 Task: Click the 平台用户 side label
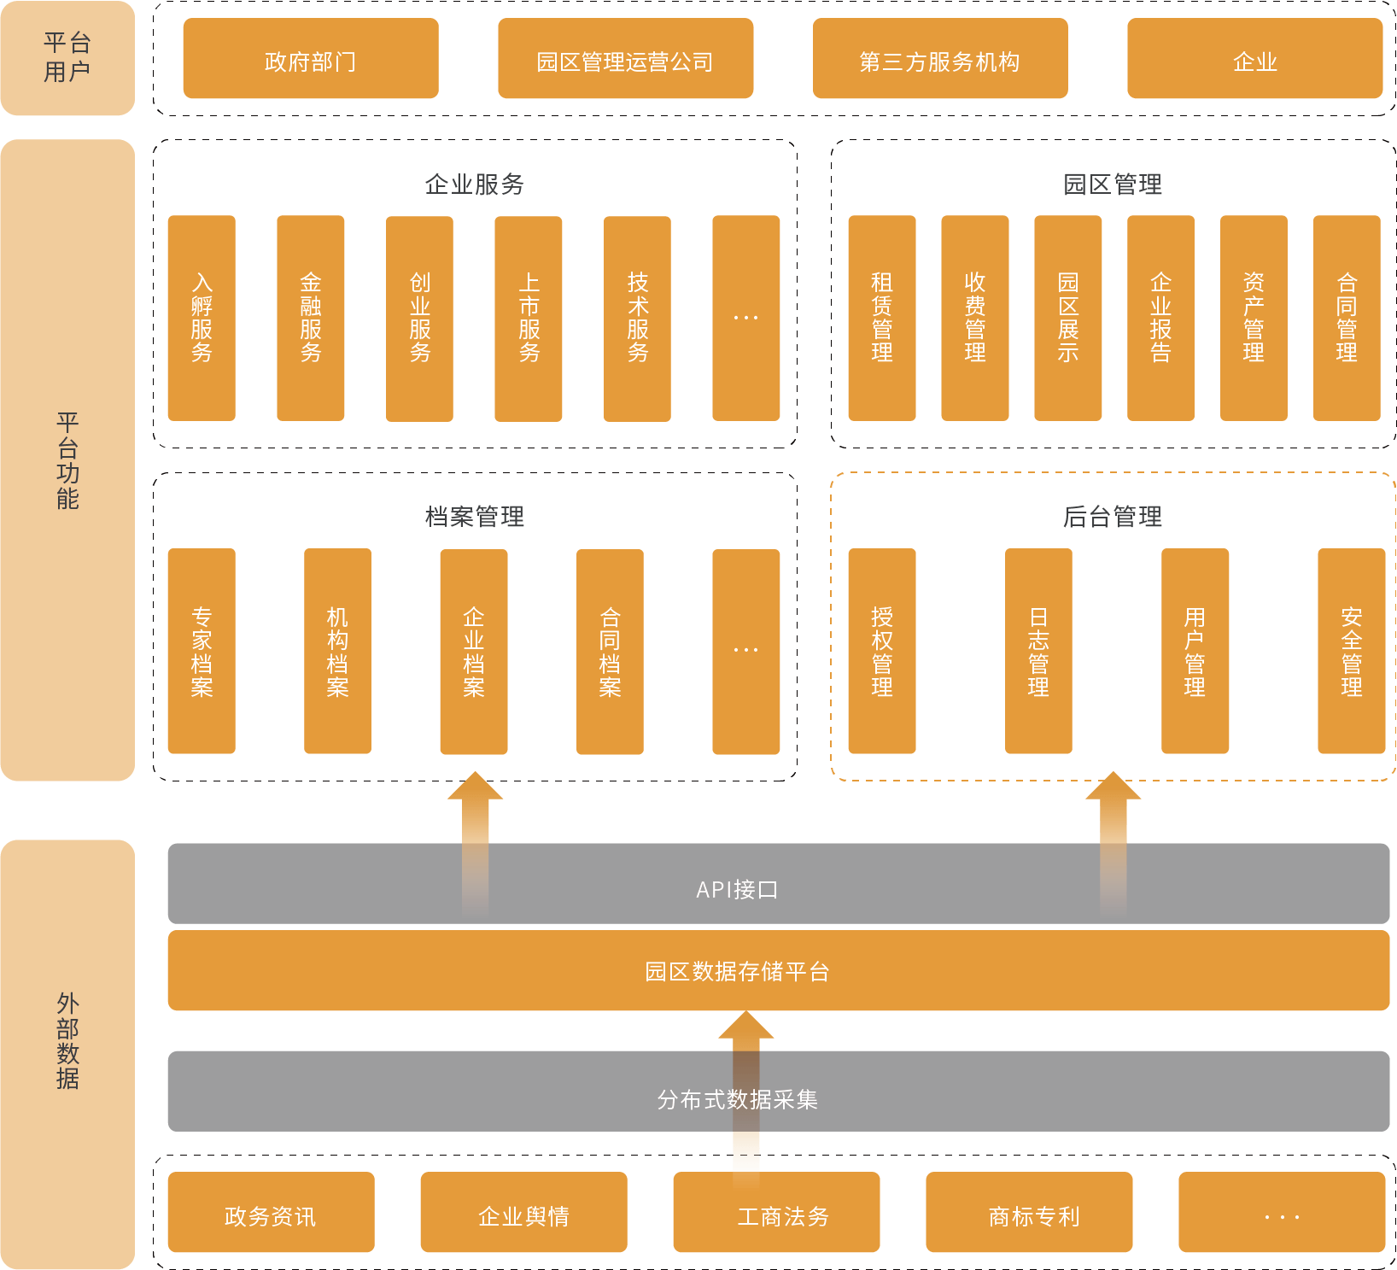click(67, 58)
